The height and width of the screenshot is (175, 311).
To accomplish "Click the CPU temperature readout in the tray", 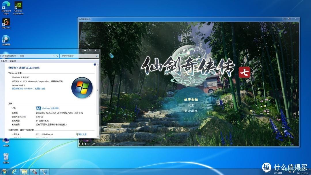I will [x=278, y=172].
